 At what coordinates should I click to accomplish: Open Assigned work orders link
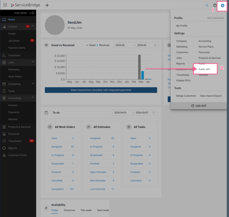(x=56, y=147)
